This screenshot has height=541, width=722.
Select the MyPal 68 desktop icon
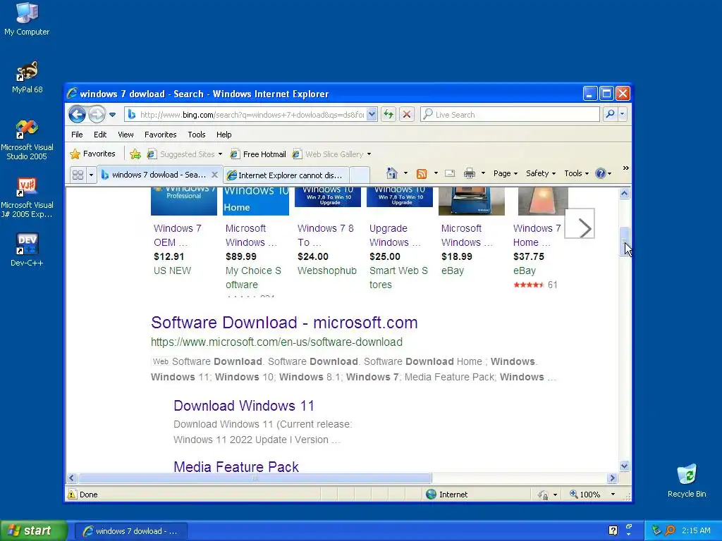27,77
